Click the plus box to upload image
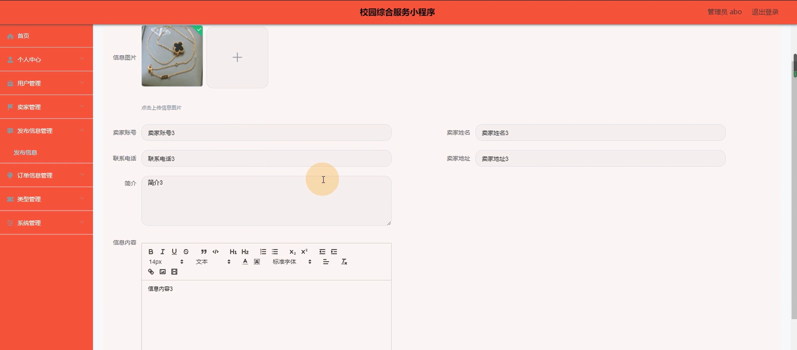The image size is (797, 350). click(237, 57)
